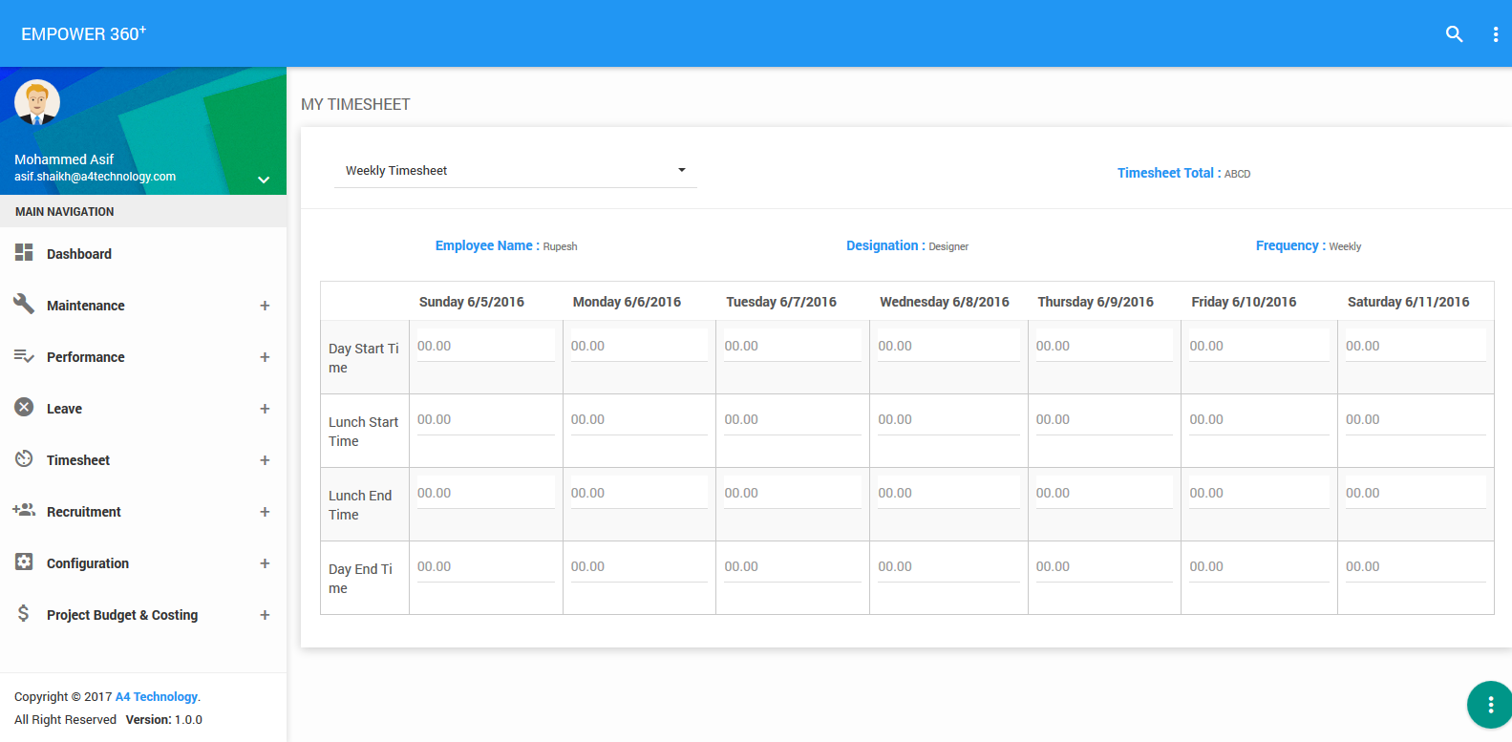Expand the Performance submenu plus
The width and height of the screenshot is (1512, 742).
[x=265, y=357]
